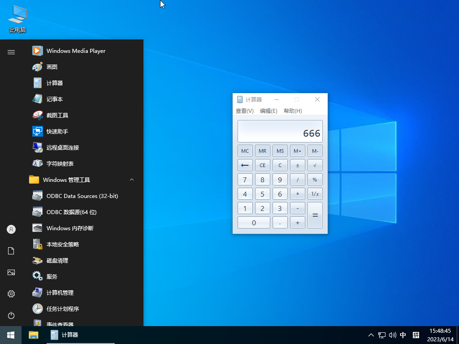459x344 pixels.
Task: Click the decimal point button
Action: [280, 223]
